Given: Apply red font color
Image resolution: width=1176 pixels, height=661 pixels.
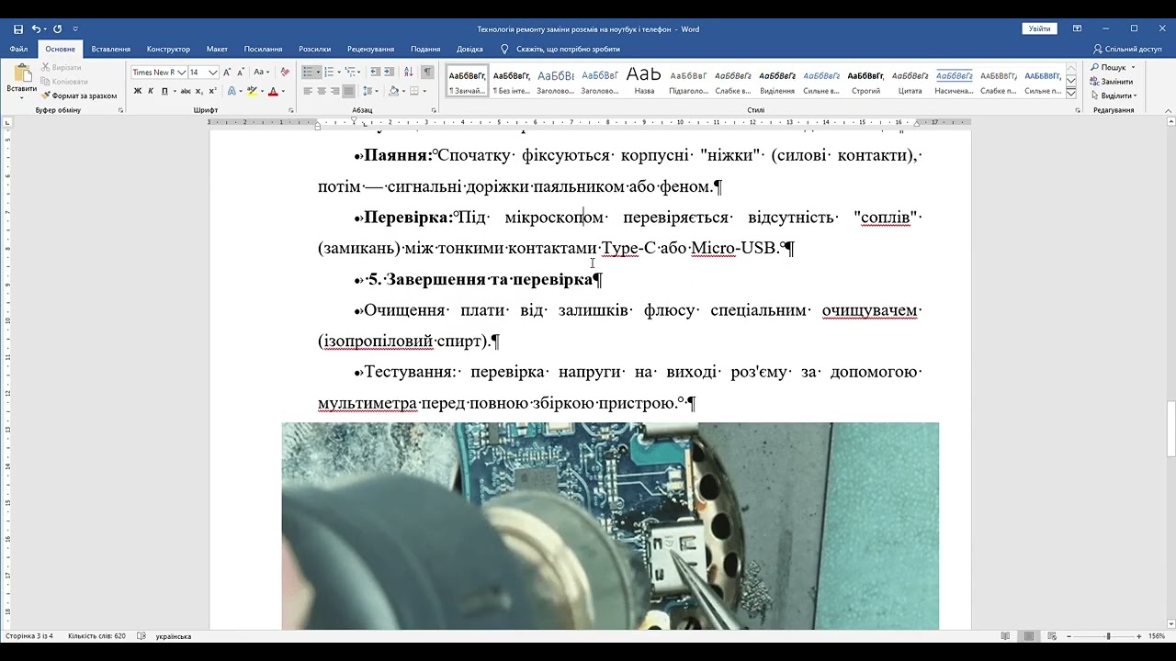Looking at the screenshot, I should (x=274, y=91).
